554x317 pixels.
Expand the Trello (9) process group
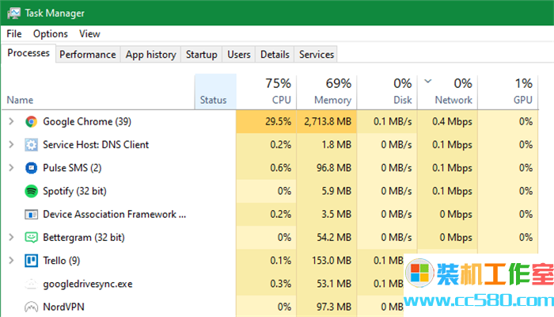(x=11, y=261)
